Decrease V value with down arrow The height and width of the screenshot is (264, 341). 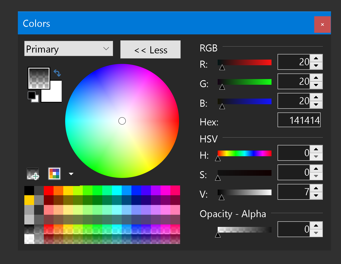316,195
